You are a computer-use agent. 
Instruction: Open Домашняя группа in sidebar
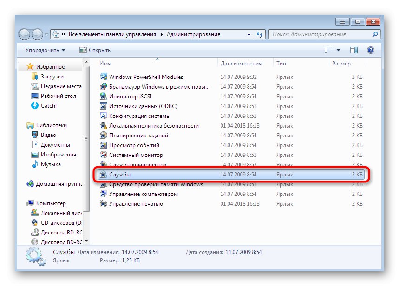(x=54, y=184)
